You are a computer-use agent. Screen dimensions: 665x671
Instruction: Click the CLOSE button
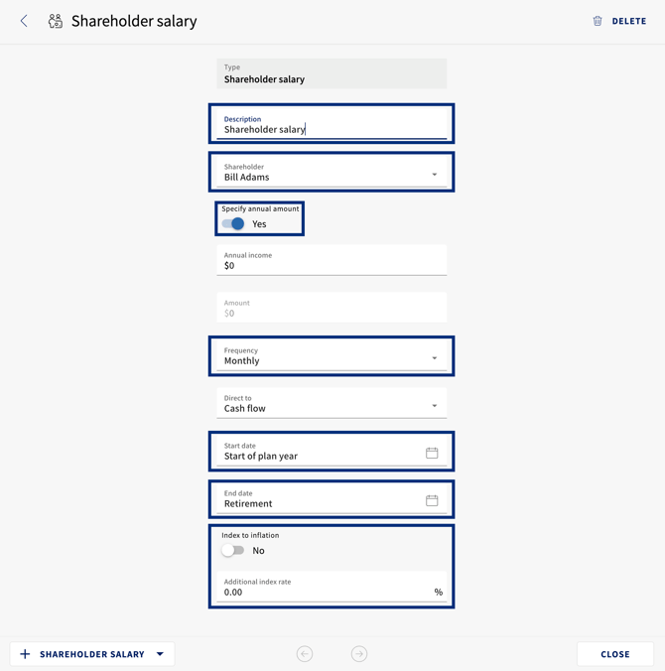click(615, 654)
